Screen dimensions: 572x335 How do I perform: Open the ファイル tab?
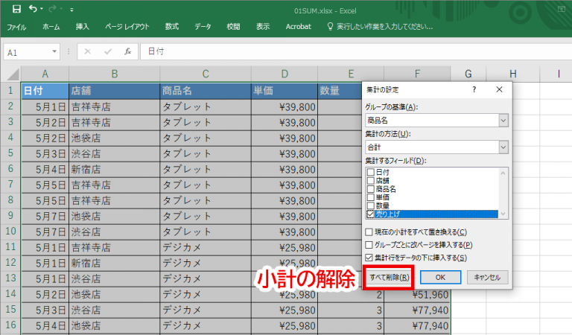tap(16, 27)
